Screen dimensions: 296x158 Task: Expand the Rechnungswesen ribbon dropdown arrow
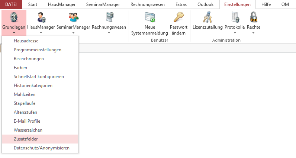(x=109, y=33)
